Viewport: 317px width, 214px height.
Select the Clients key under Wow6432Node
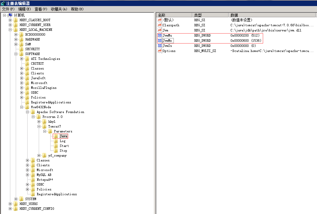pos(43,165)
